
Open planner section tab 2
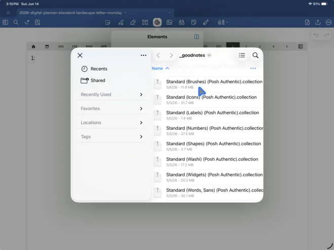click(x=246, y=46)
